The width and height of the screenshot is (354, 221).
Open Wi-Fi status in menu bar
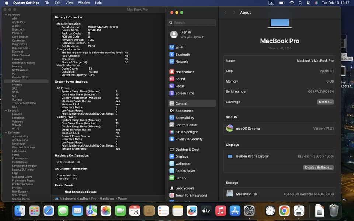(292, 3)
